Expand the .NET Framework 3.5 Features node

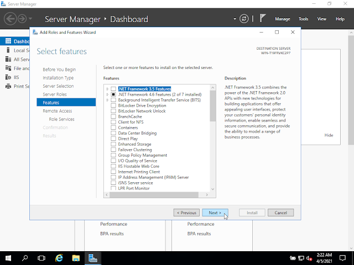[x=107, y=89]
